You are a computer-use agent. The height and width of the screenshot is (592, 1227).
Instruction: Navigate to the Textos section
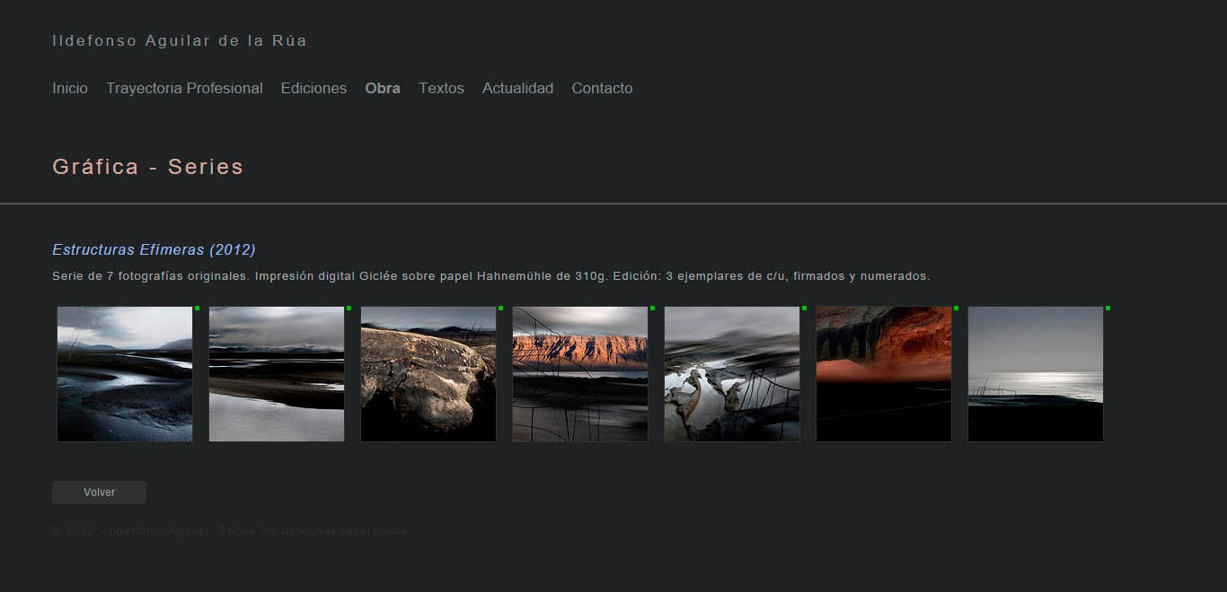coord(441,88)
